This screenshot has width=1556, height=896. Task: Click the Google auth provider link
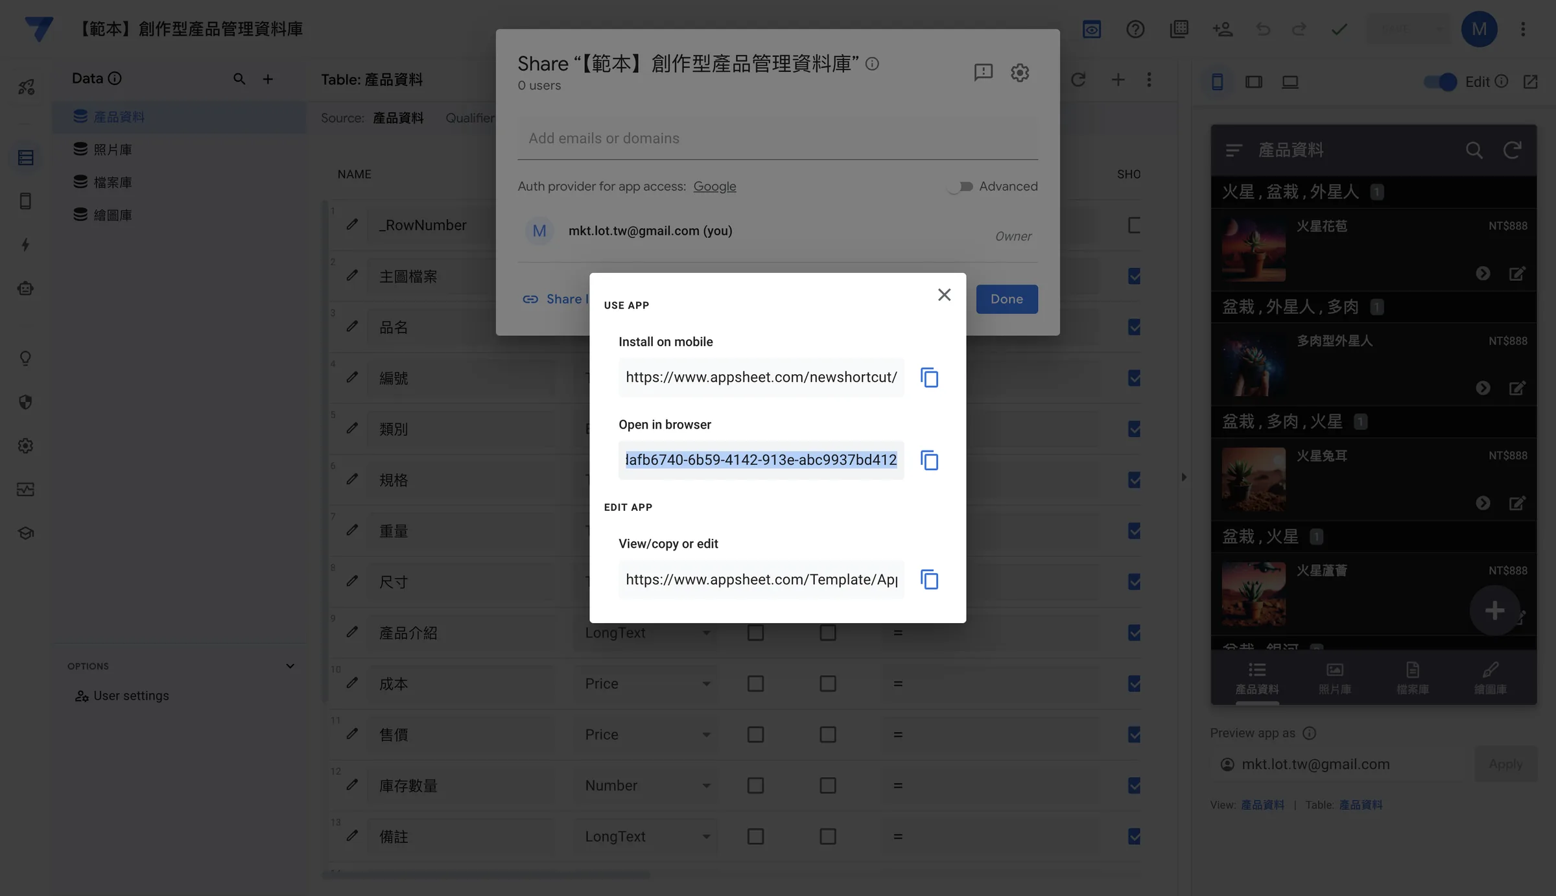[x=714, y=187]
